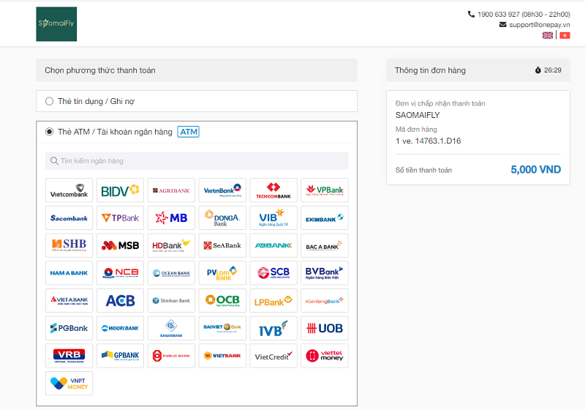Select PGBank logo

point(69,328)
